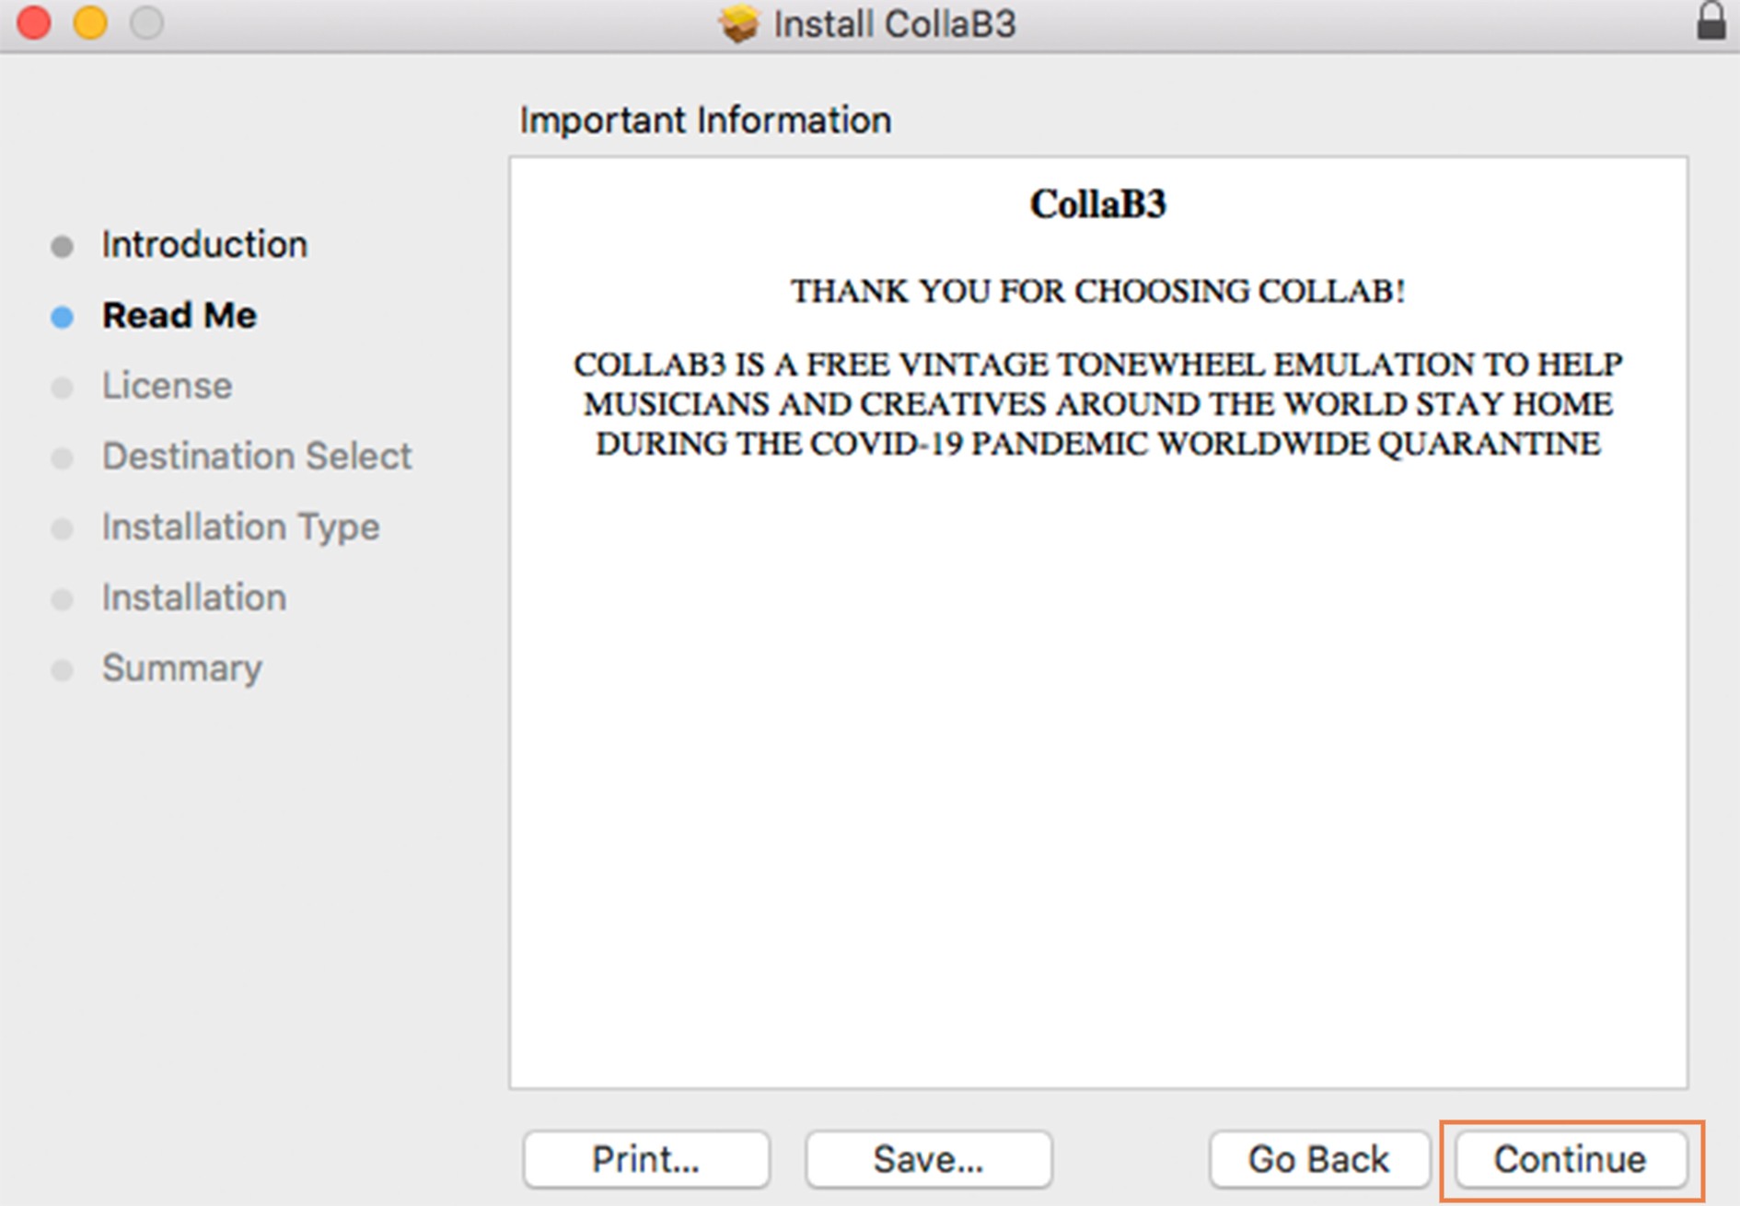Select the Introduction step in sidebar

click(204, 245)
